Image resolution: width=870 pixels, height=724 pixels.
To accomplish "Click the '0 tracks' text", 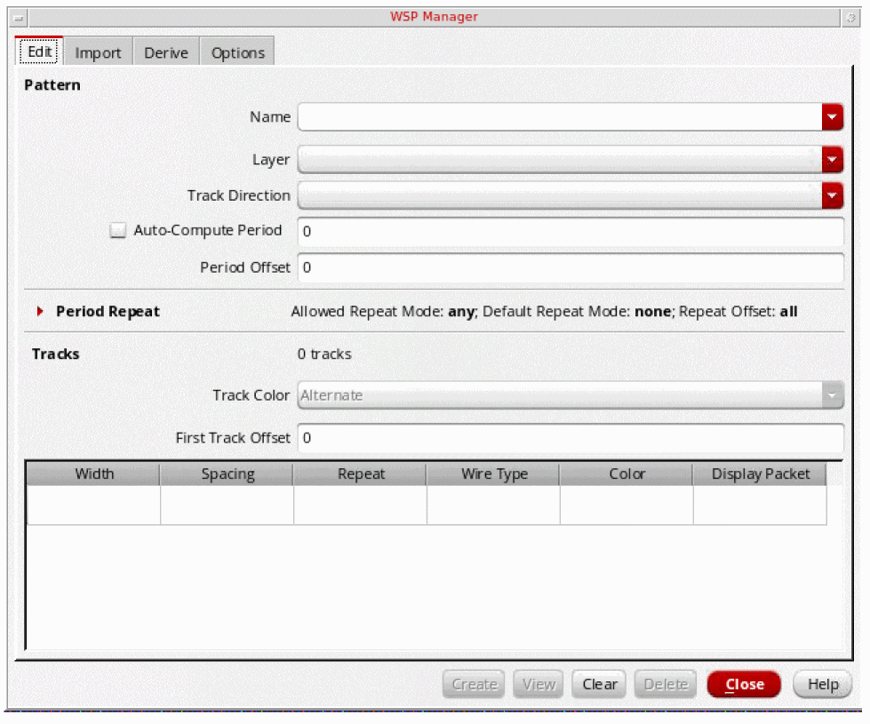I will 324,354.
